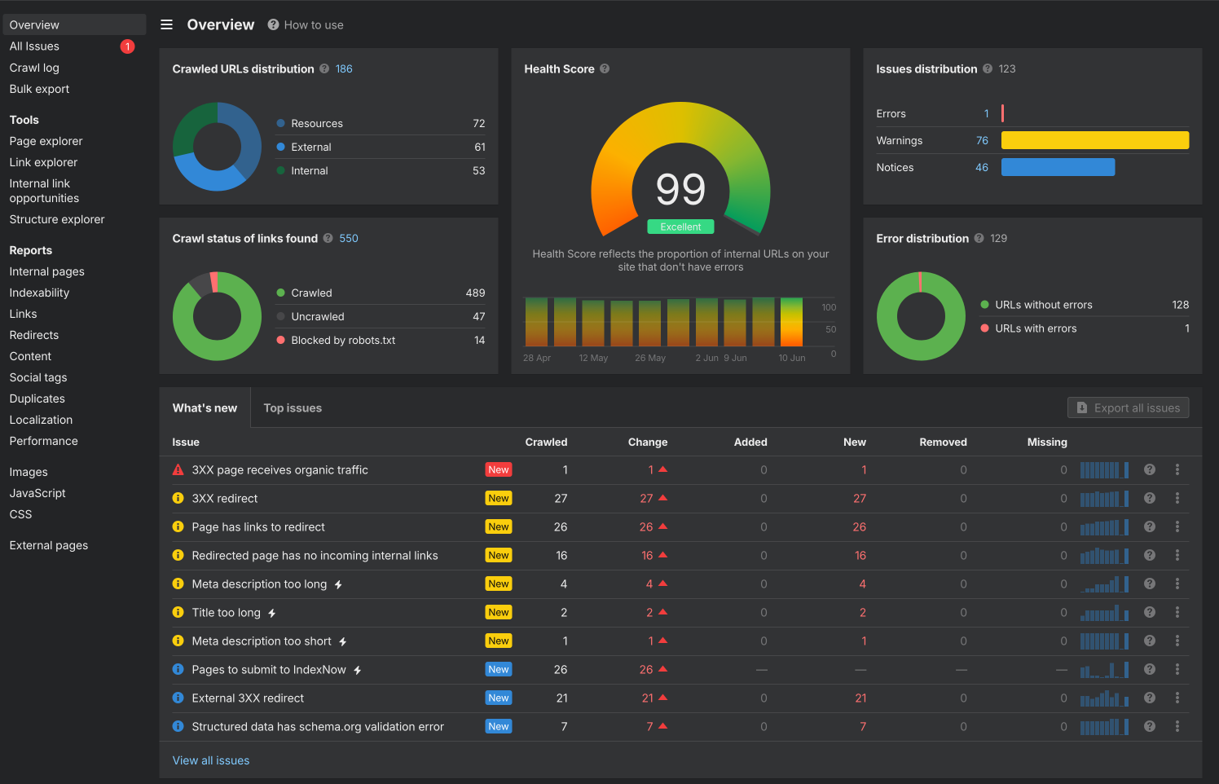Open the How to use help icon

273,24
